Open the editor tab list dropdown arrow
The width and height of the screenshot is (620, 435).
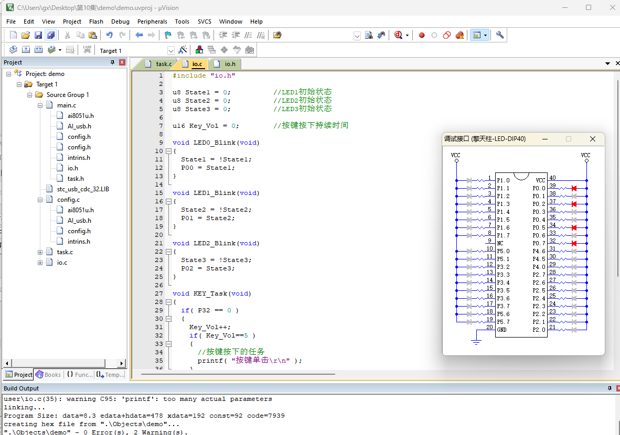[x=608, y=63]
